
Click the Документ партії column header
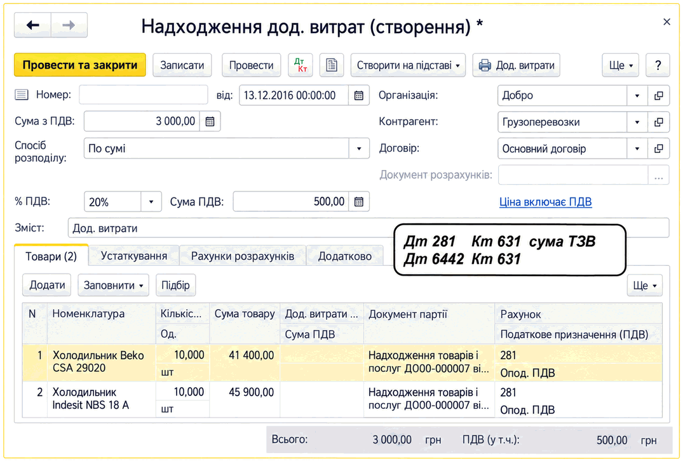point(429,323)
